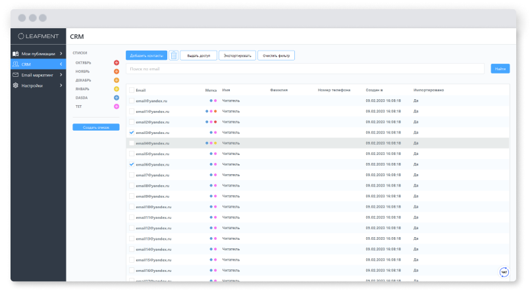Uncheck the box for email3@yandex.ru

(132, 132)
